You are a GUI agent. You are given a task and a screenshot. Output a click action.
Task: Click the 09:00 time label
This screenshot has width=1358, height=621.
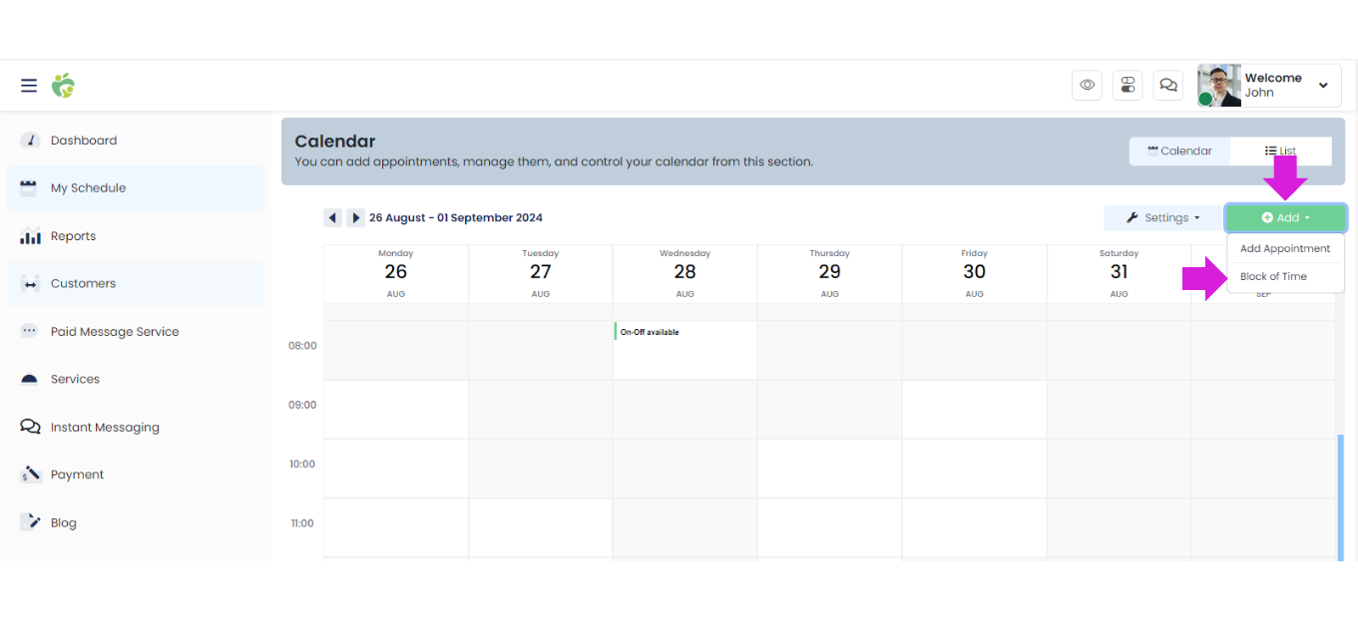pyautogui.click(x=302, y=405)
